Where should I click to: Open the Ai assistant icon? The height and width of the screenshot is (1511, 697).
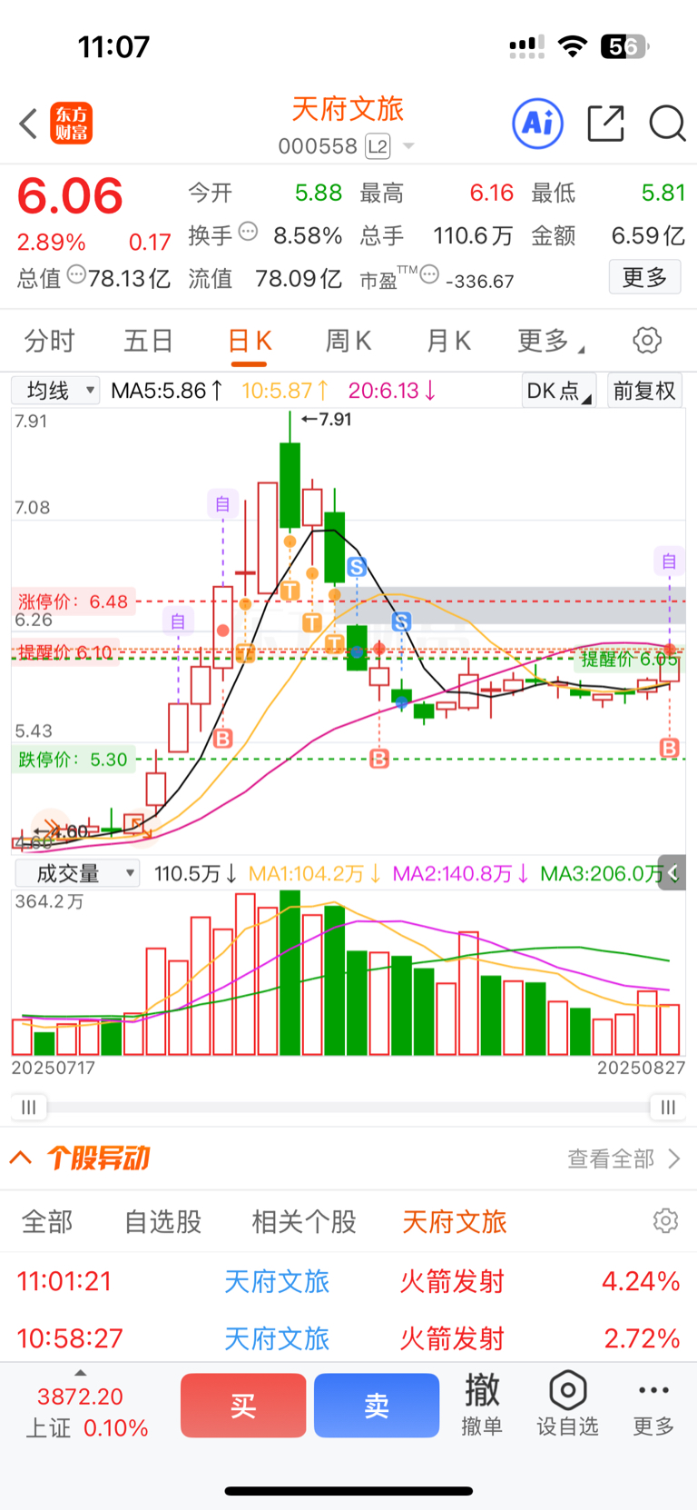pyautogui.click(x=538, y=124)
